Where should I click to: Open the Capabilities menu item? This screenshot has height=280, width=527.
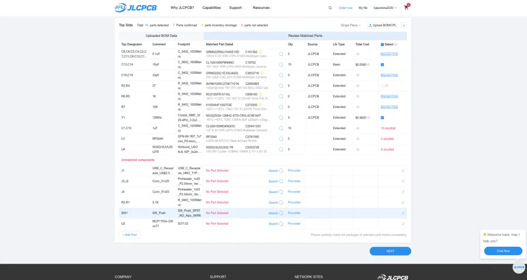(211, 8)
